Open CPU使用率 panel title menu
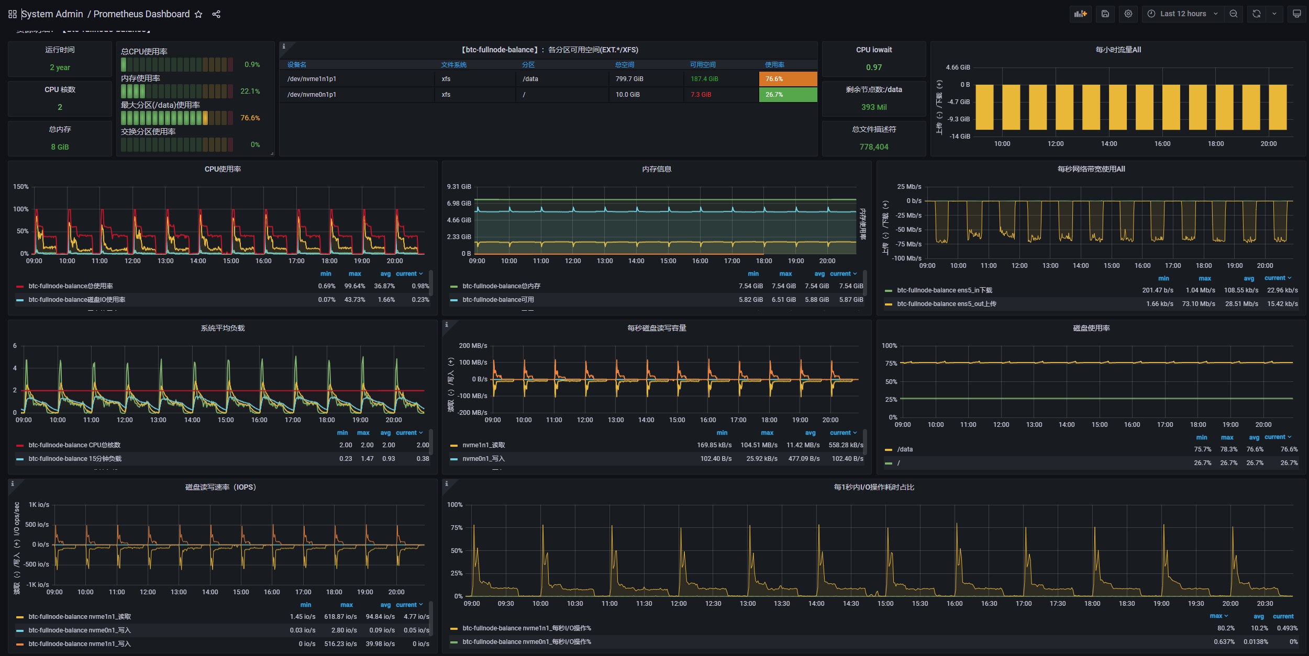 [223, 169]
